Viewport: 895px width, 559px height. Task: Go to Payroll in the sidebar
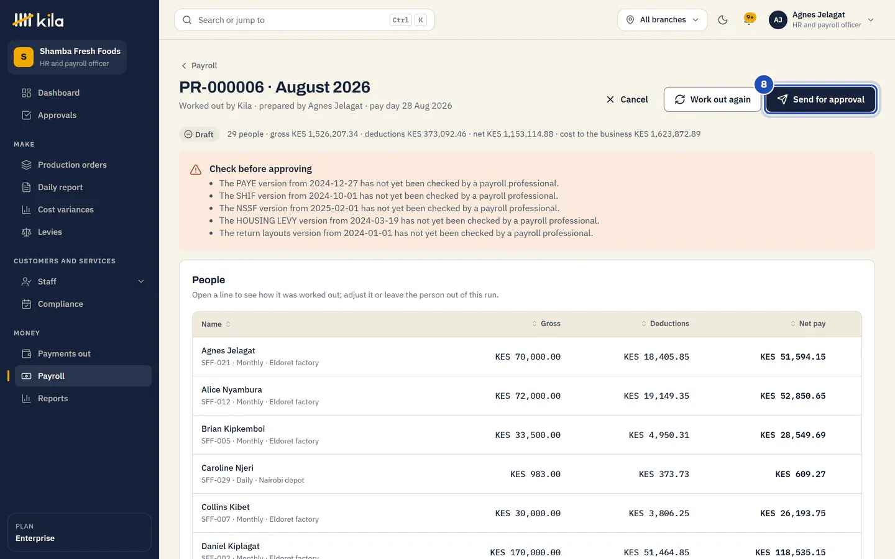click(83, 376)
